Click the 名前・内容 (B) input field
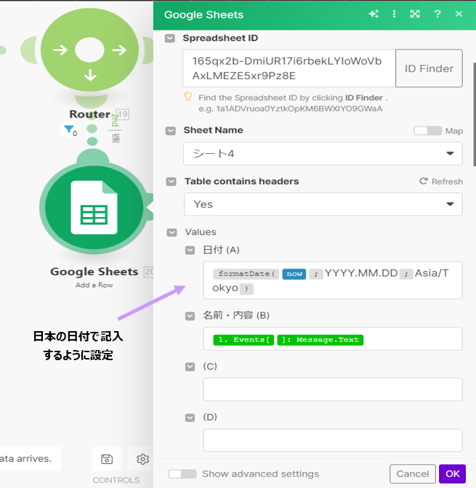 point(333,339)
